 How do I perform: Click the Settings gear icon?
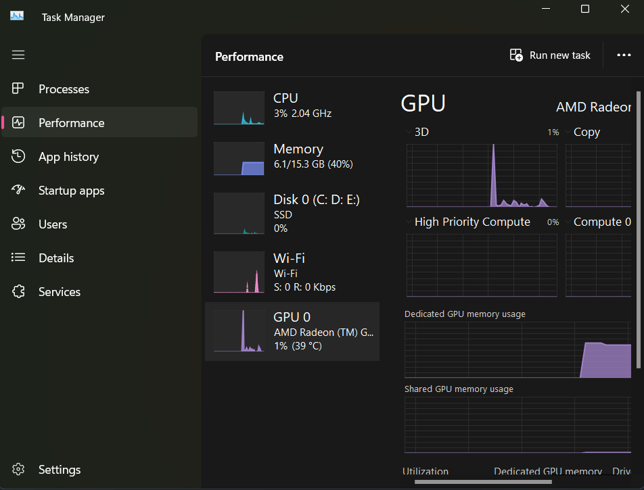click(x=18, y=469)
